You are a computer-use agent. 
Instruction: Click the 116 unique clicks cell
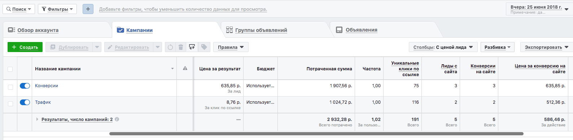415,102
